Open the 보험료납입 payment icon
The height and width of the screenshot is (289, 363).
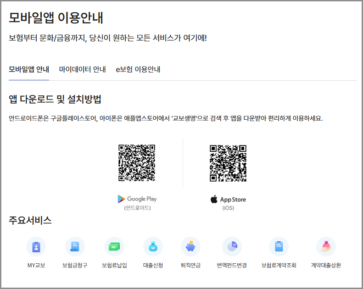[114, 247]
